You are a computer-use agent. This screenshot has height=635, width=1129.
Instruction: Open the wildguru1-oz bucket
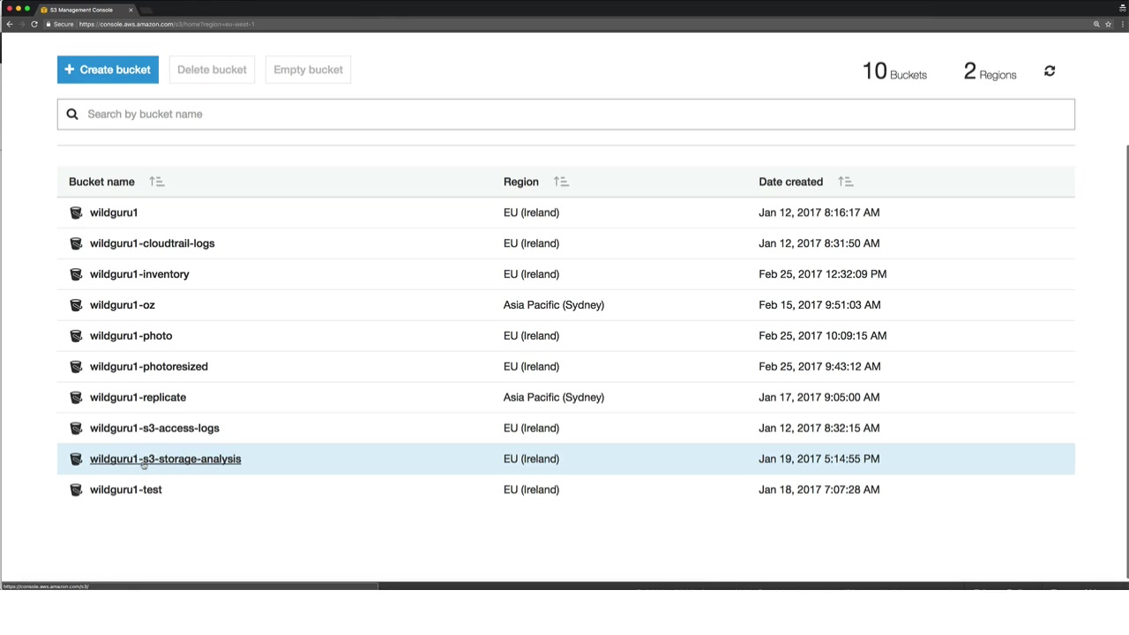point(122,305)
